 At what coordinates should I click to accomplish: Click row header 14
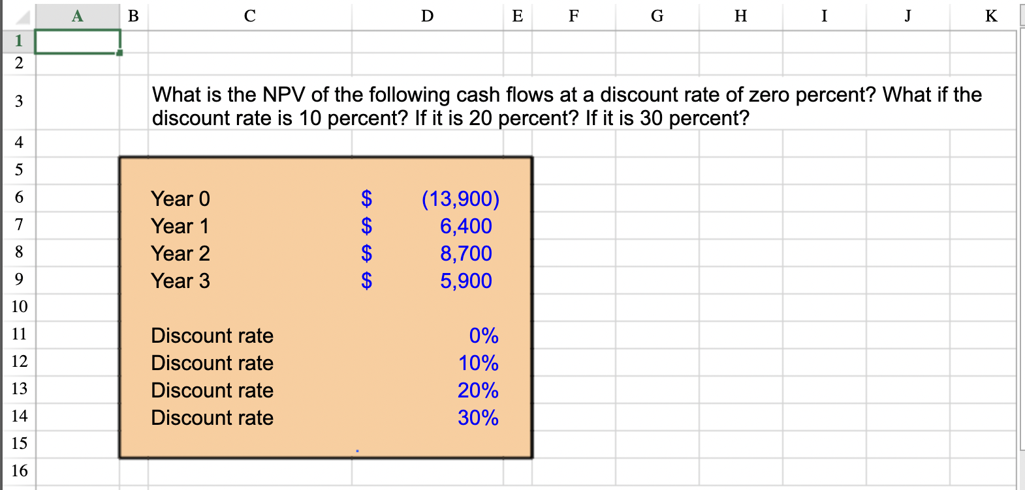pyautogui.click(x=18, y=417)
